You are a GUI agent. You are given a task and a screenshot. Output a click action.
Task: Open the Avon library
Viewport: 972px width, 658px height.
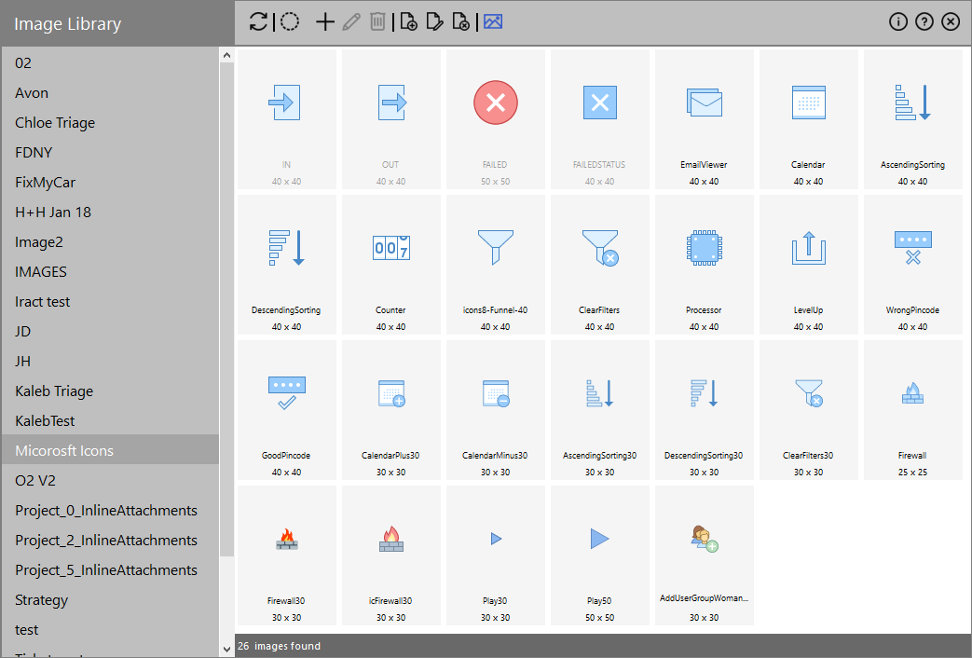pyautogui.click(x=110, y=92)
